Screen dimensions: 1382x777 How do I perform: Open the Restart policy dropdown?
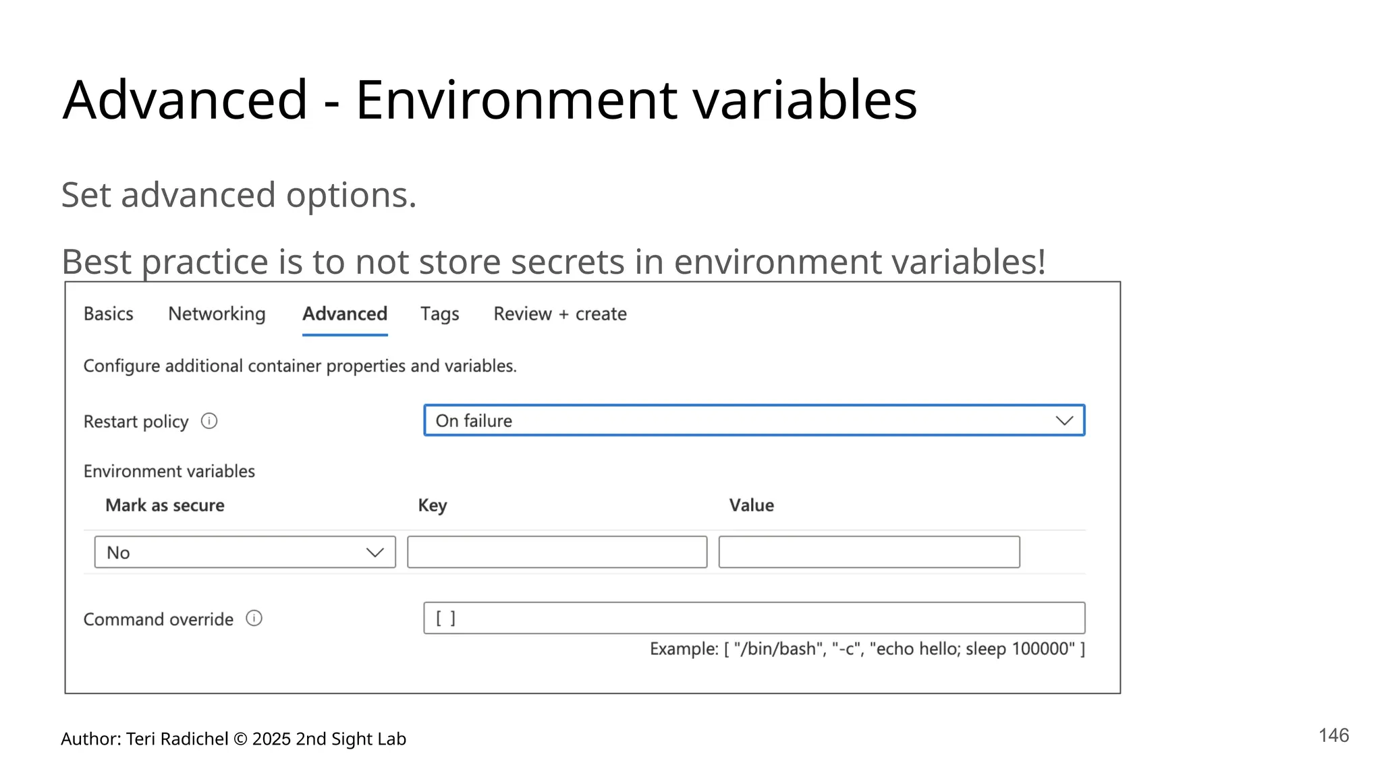754,420
